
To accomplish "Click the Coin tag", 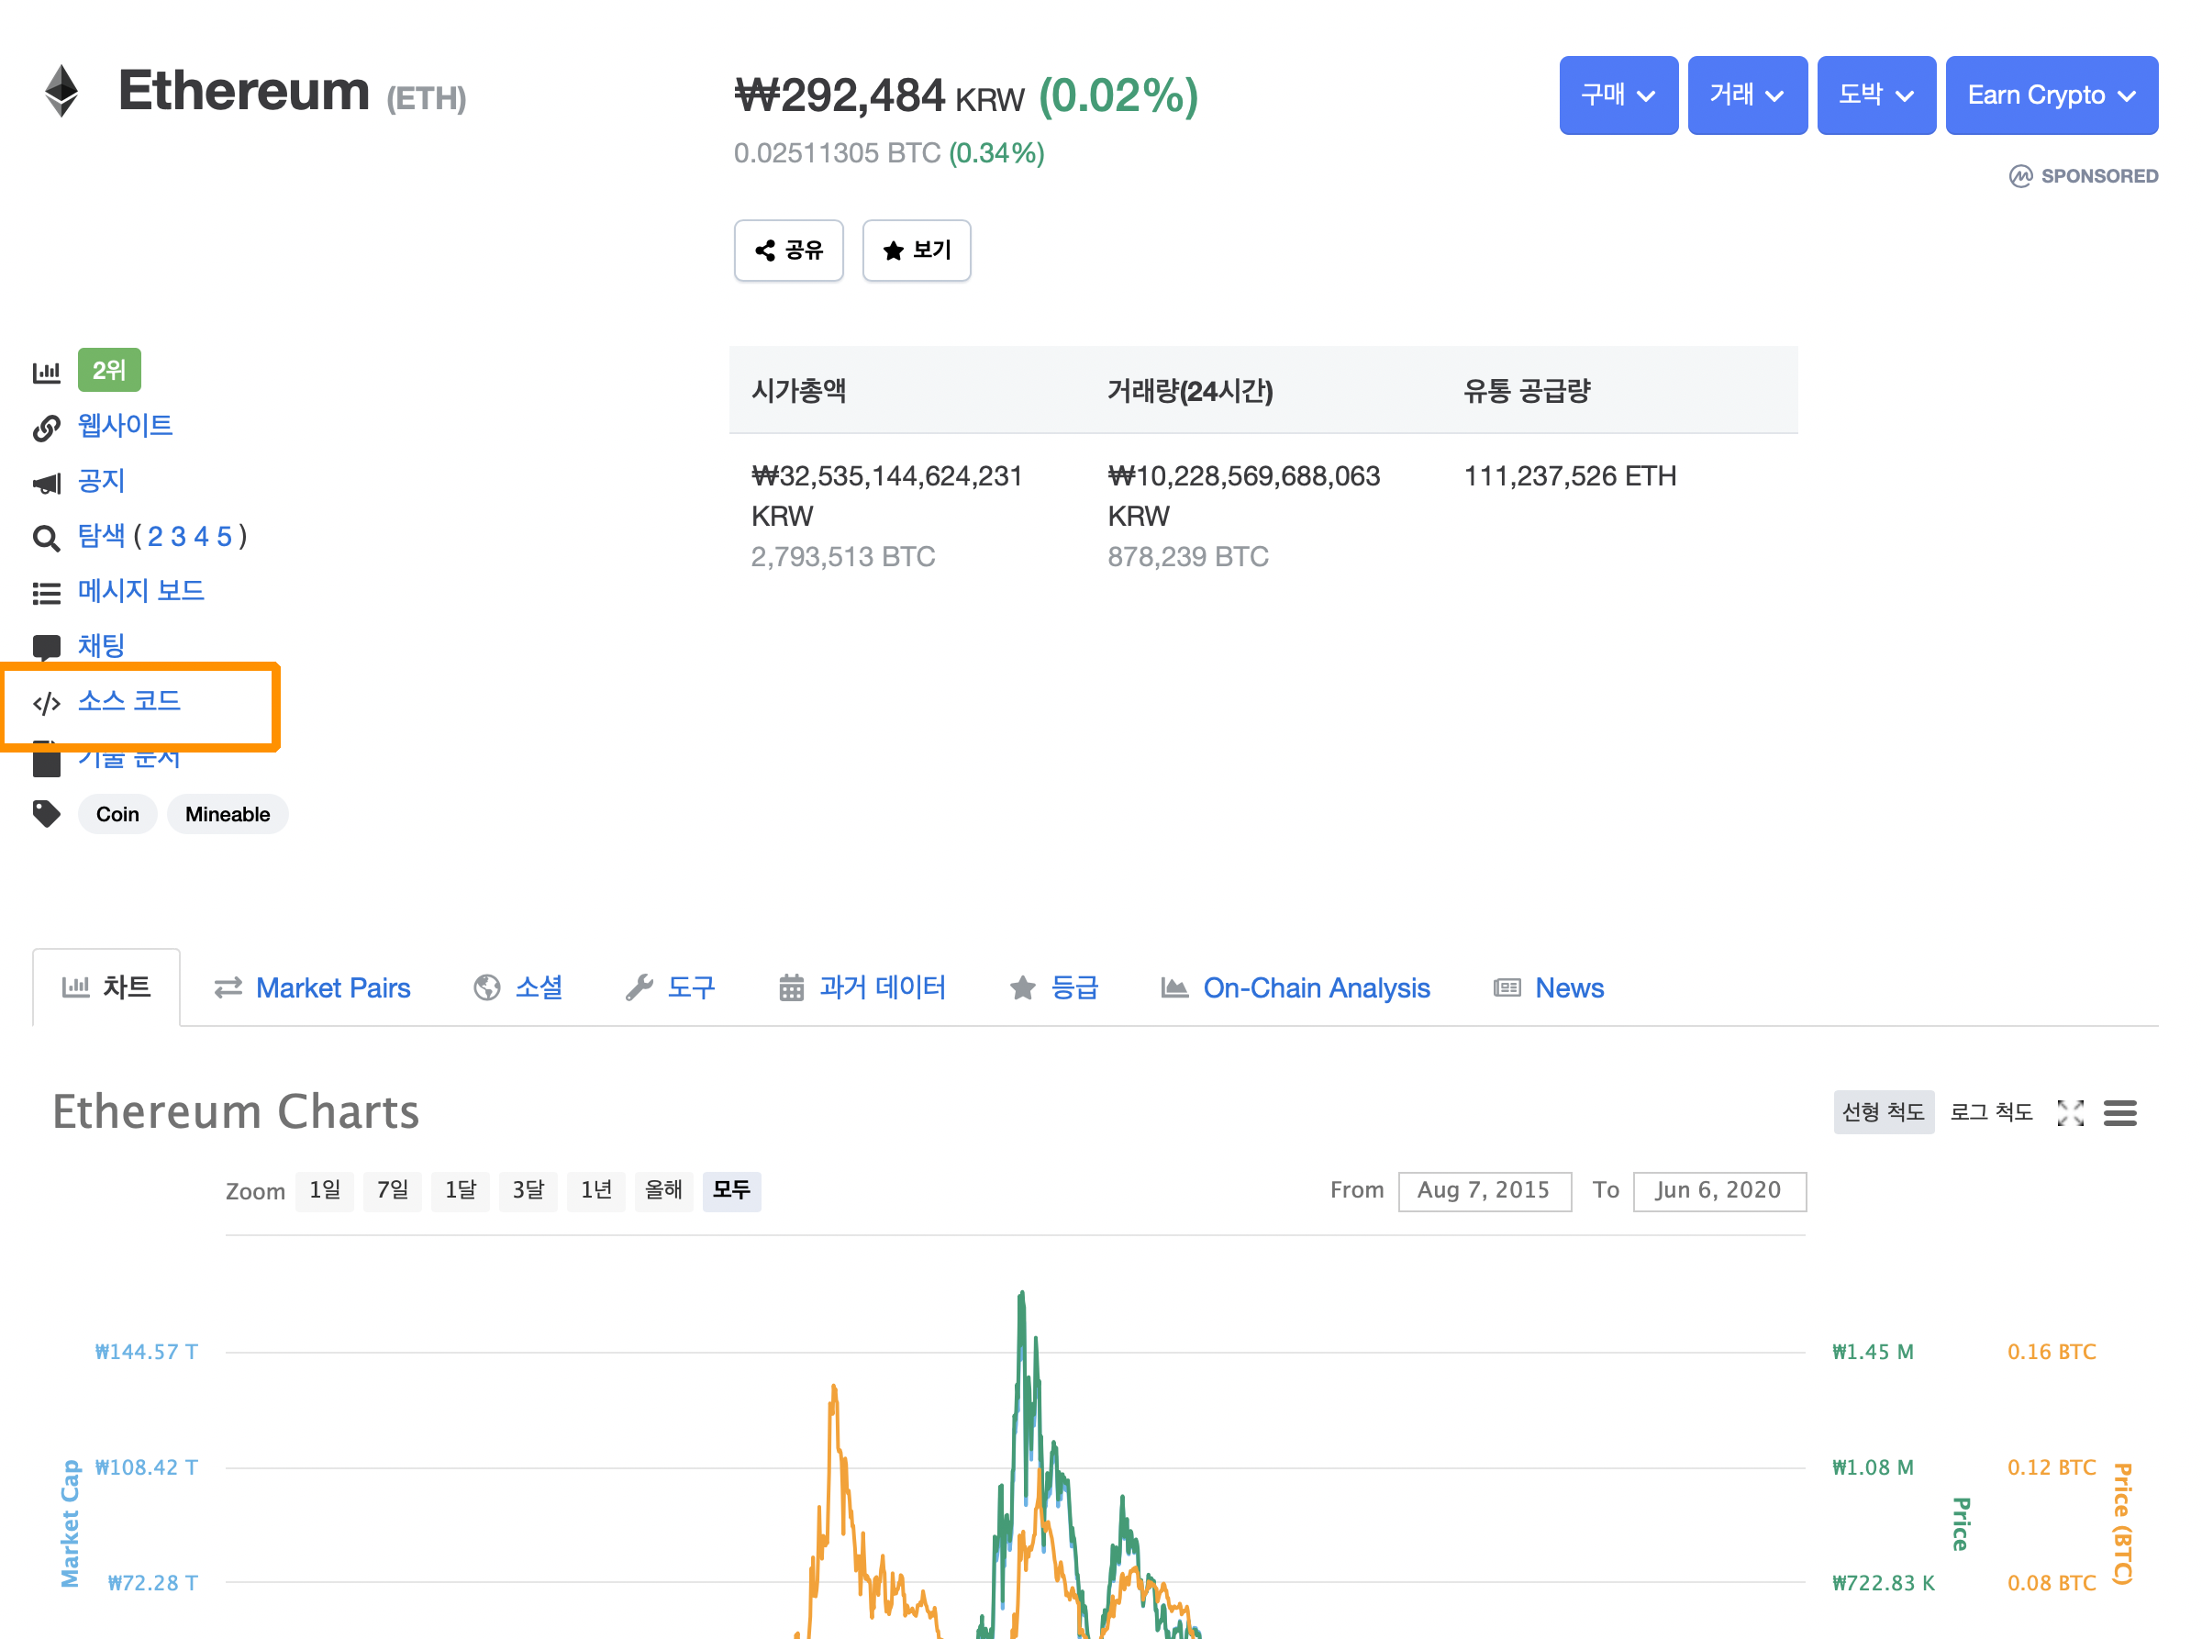I will 117,815.
